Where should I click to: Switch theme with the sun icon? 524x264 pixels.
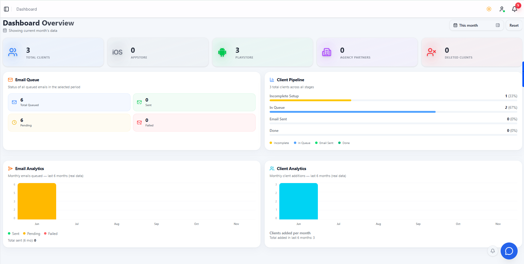489,9
